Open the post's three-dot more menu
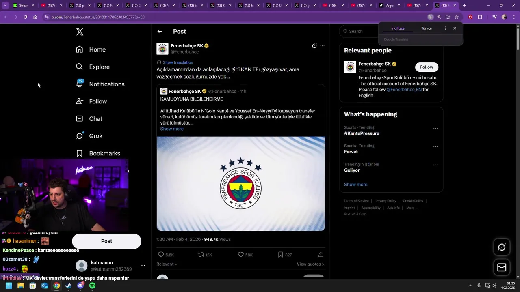The width and height of the screenshot is (520, 292). tap(322, 46)
